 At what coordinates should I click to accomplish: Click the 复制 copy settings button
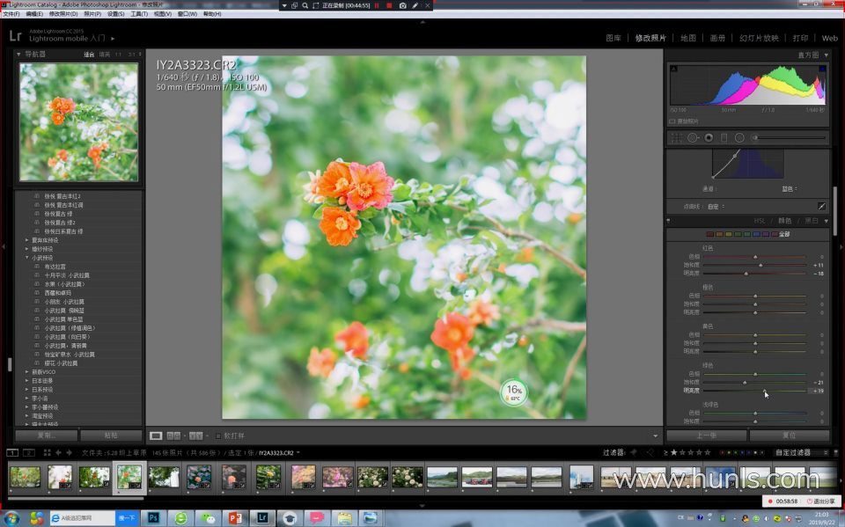47,436
